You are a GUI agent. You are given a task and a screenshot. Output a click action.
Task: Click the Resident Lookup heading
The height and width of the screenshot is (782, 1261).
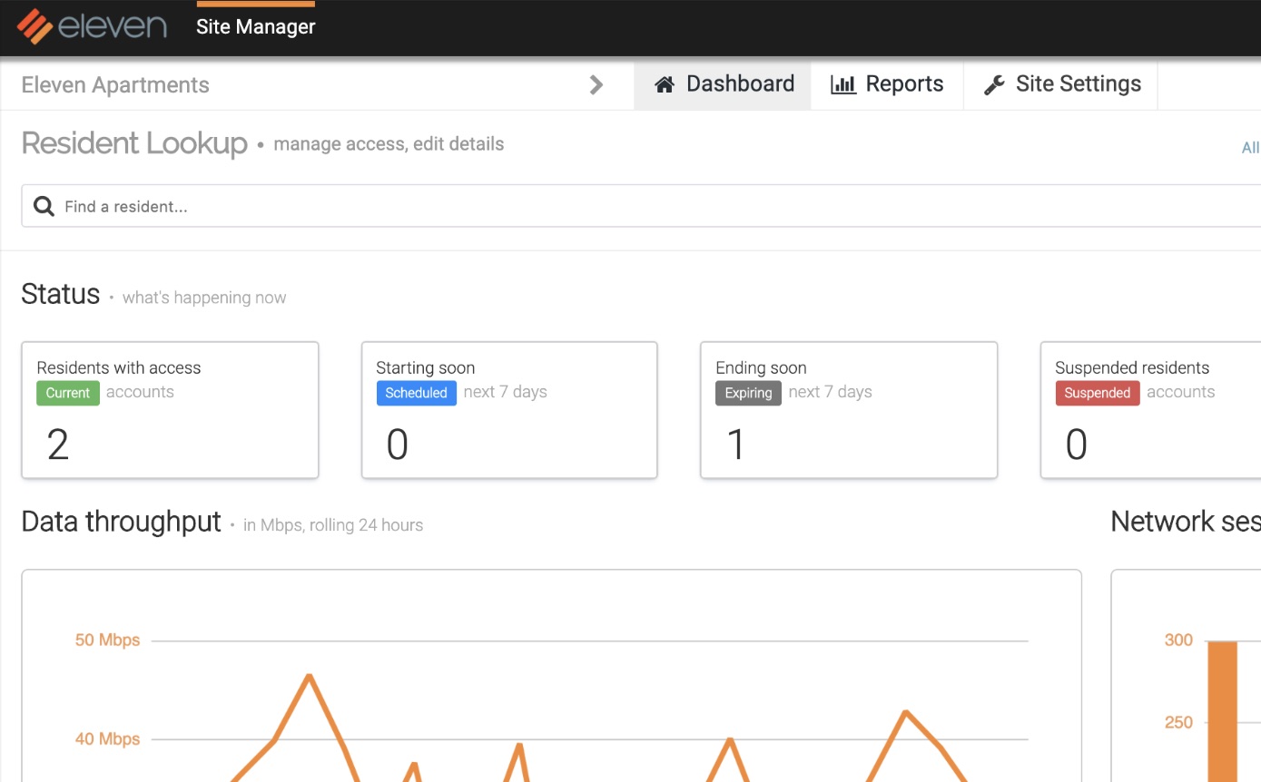coord(134,143)
